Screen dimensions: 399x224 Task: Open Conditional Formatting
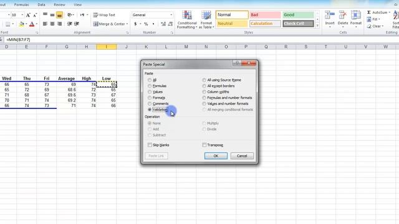pos(187,20)
